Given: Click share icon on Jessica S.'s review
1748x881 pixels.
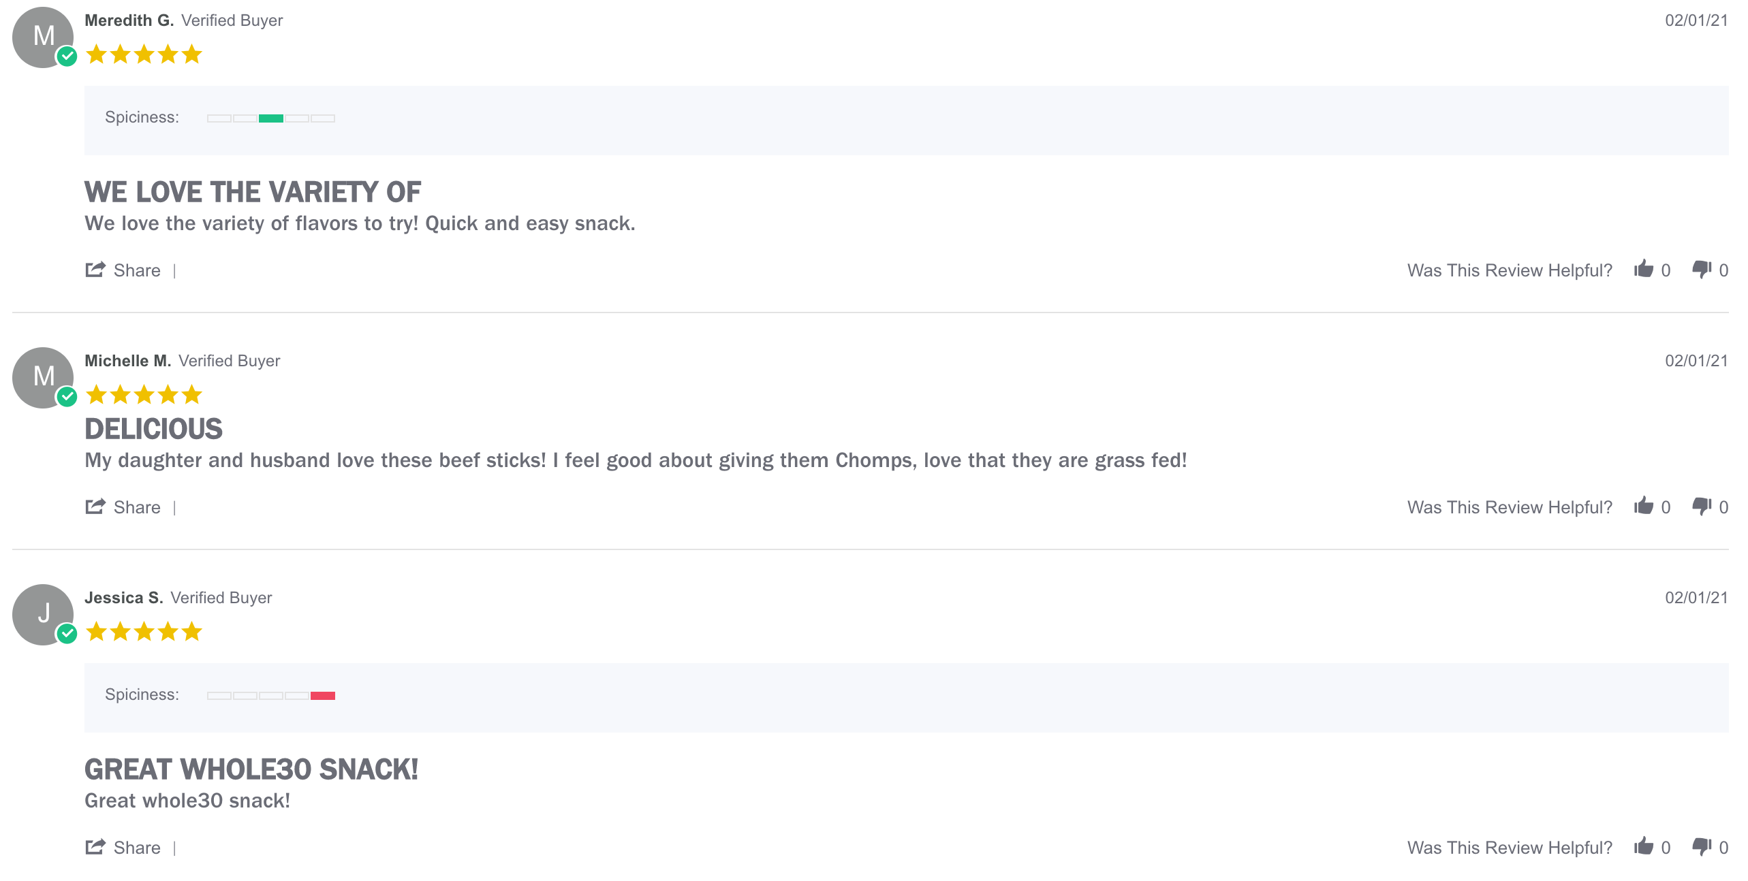Looking at the screenshot, I should click(x=95, y=847).
